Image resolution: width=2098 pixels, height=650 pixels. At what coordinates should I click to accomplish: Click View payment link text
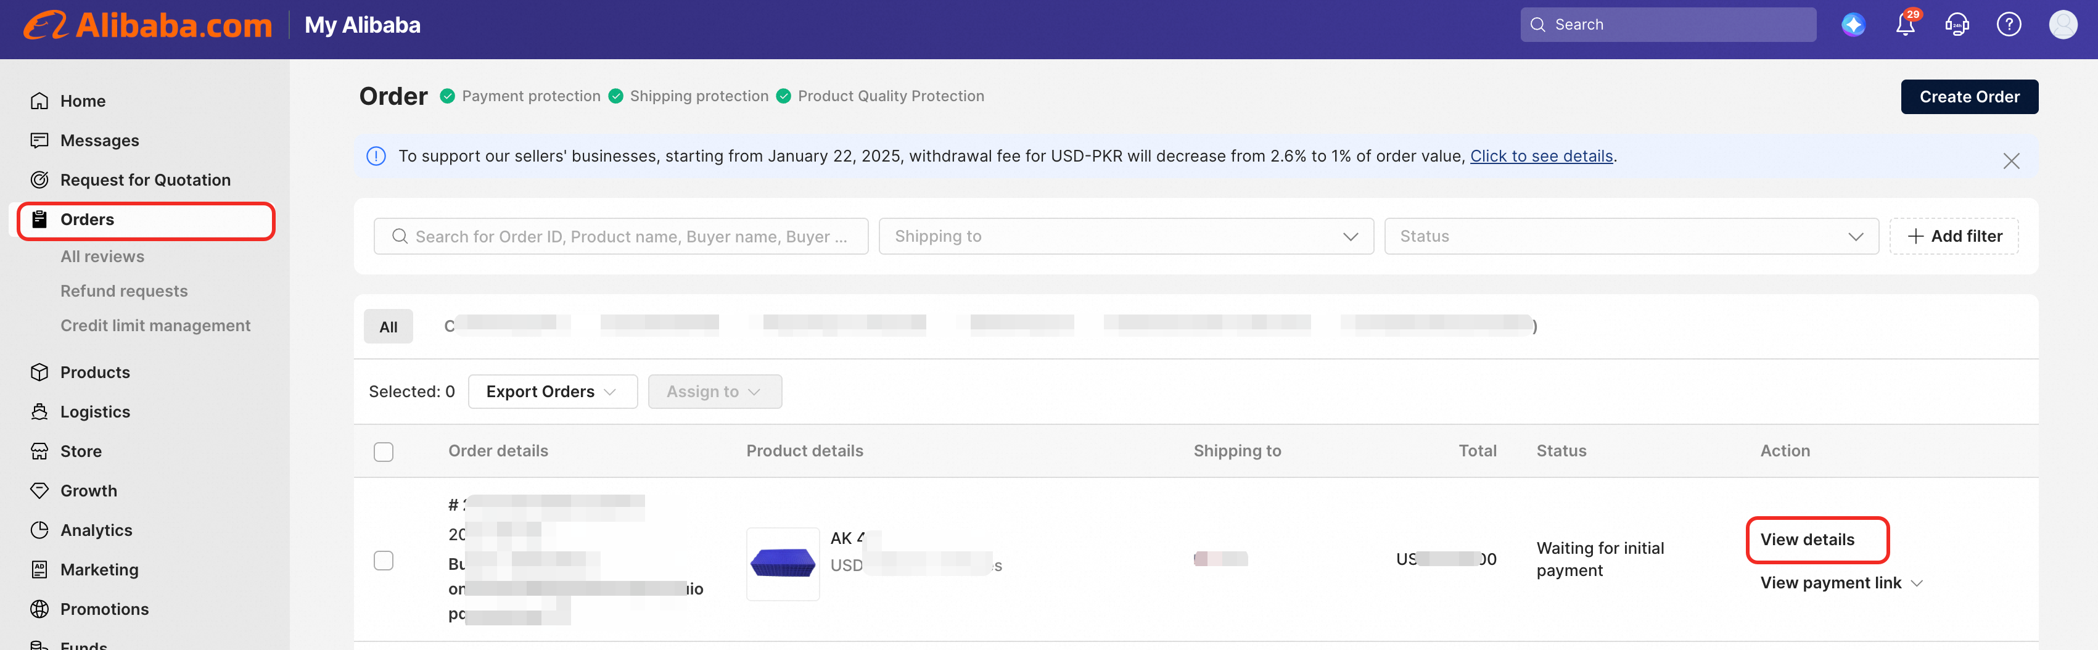(x=1830, y=583)
